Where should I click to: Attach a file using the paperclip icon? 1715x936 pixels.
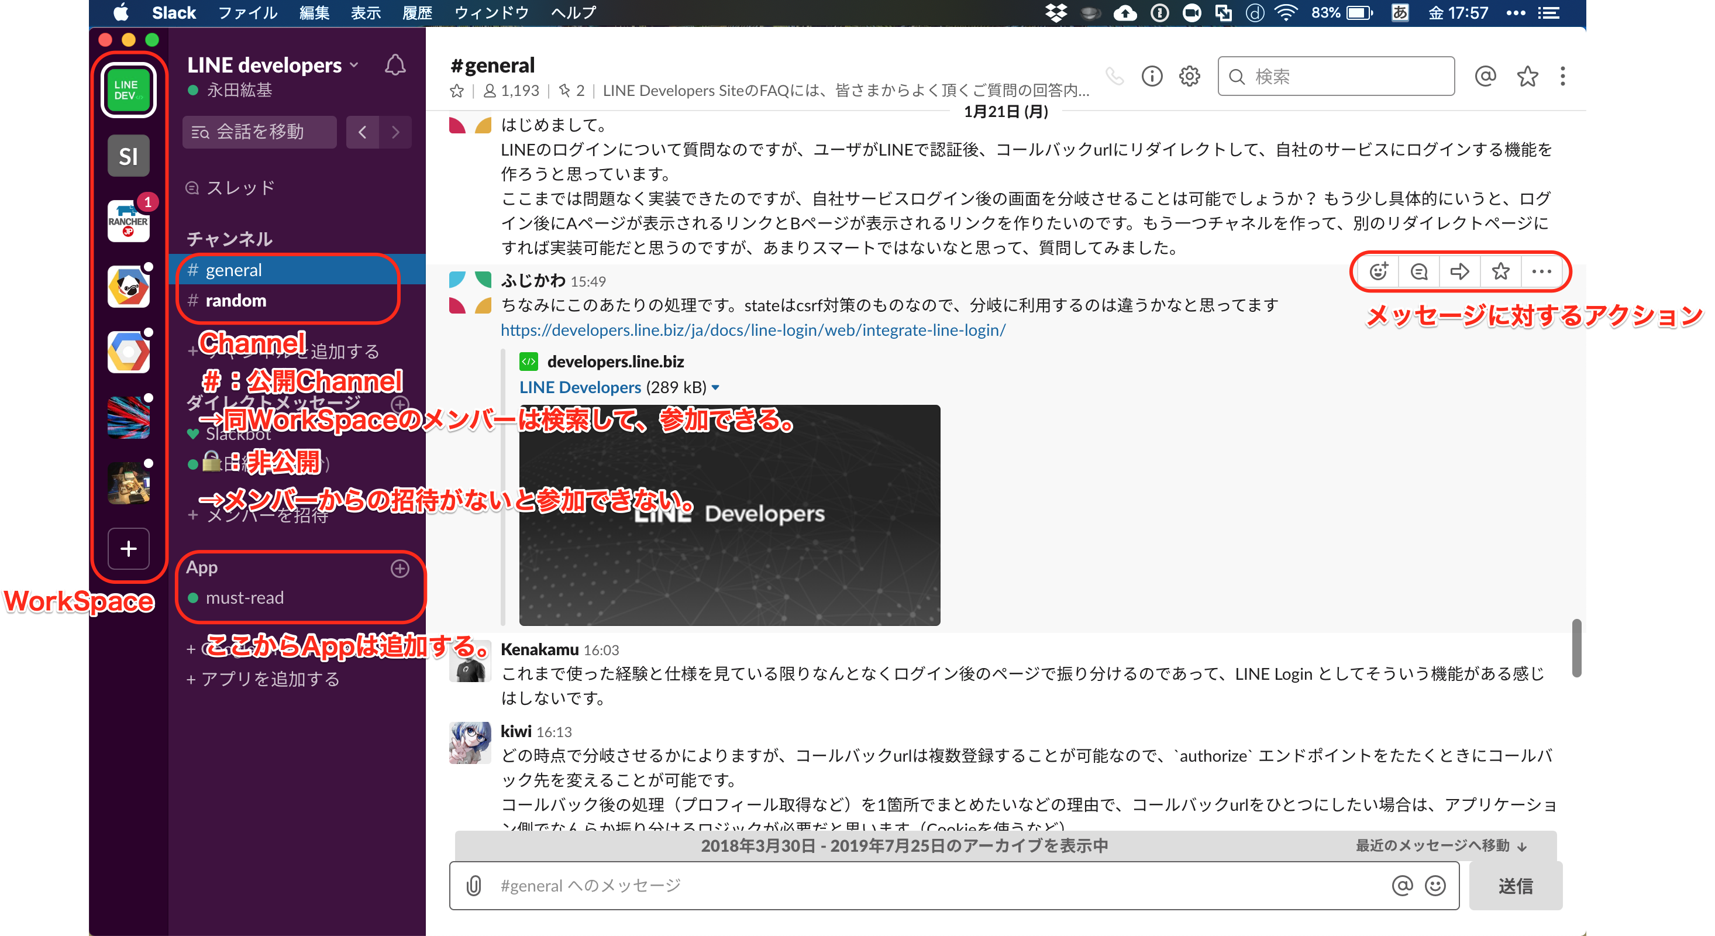point(473,886)
